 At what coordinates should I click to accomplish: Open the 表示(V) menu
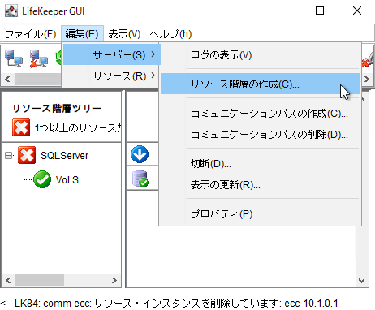[x=124, y=34]
